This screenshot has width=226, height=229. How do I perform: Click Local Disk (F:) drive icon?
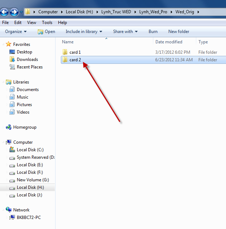pyautogui.click(x=12, y=173)
